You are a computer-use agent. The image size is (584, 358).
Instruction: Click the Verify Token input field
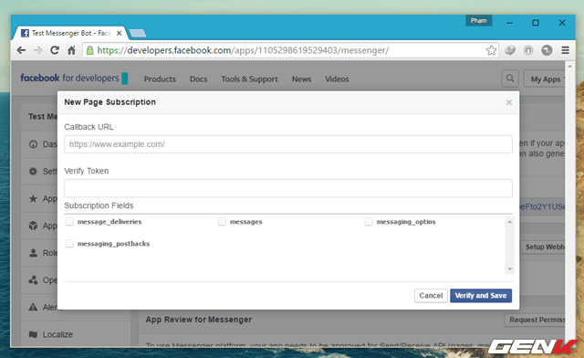point(288,188)
